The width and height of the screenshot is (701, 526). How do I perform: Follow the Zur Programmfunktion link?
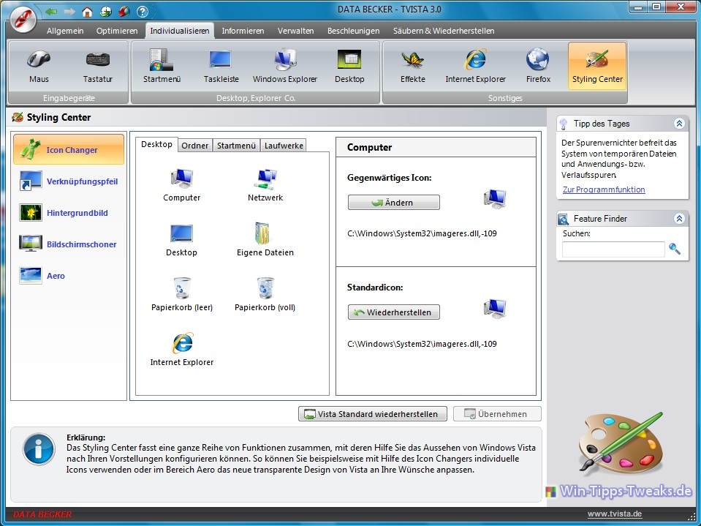604,189
